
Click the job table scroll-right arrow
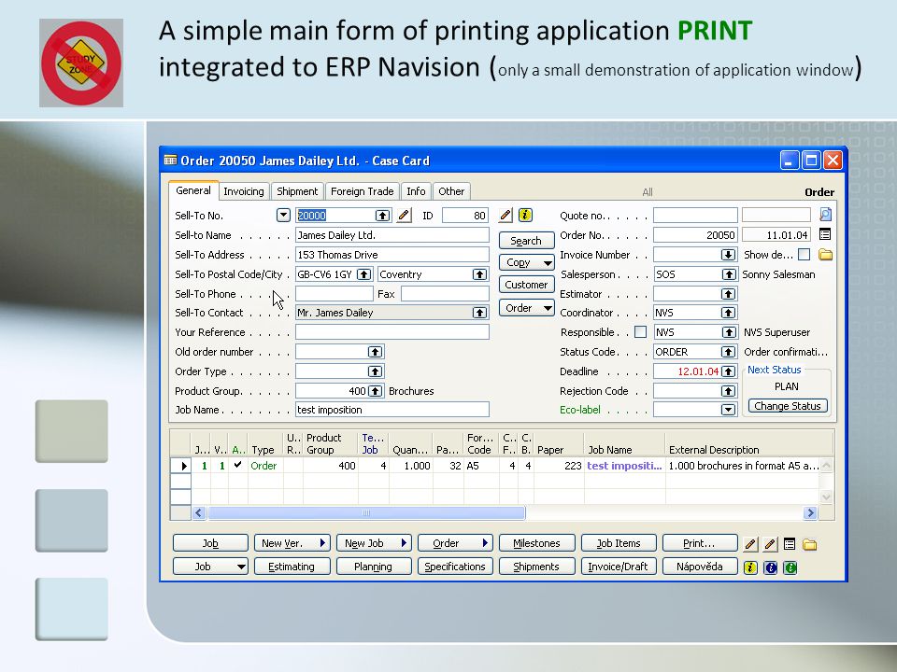pyautogui.click(x=810, y=512)
